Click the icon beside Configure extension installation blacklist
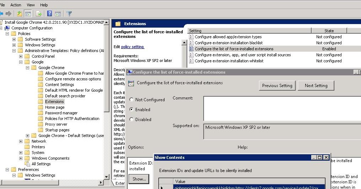The image size is (361, 189). pos(191,43)
